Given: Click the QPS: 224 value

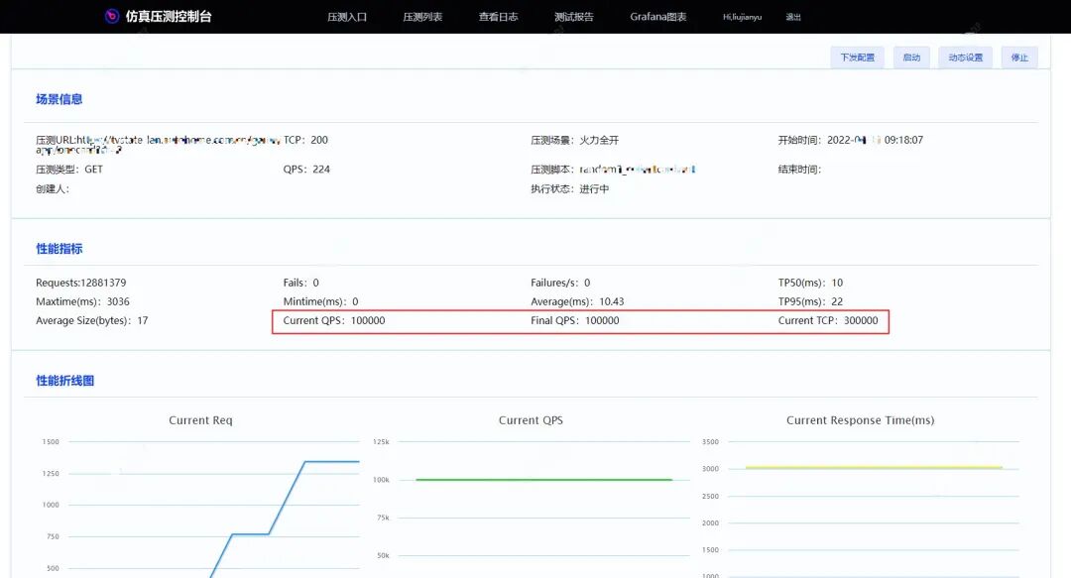Looking at the screenshot, I should [x=306, y=170].
